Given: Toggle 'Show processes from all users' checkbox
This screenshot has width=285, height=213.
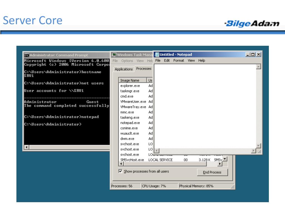Looking at the screenshot, I should pyautogui.click(x=120, y=171).
